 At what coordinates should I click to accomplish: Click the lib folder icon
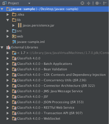click(14, 20)
